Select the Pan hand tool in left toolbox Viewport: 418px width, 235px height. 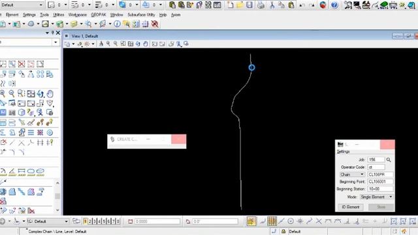[50, 93]
